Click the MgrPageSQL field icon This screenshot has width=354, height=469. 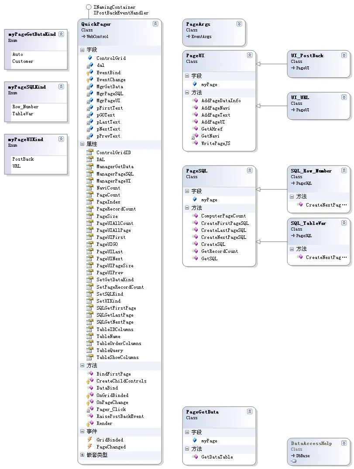pyautogui.click(x=89, y=93)
